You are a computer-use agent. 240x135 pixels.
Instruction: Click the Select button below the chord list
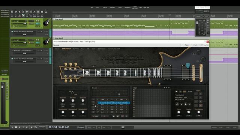(96, 116)
